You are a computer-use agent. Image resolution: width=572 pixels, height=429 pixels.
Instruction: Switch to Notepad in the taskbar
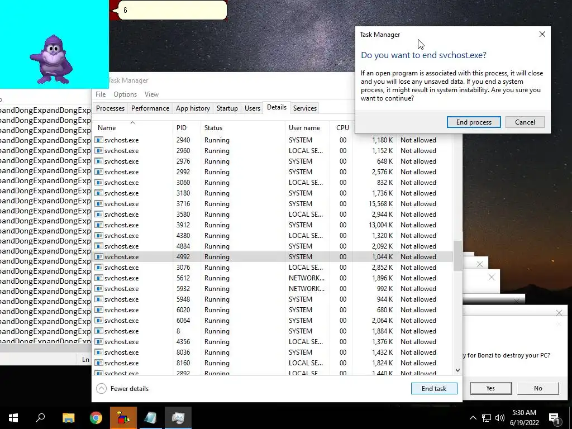(x=150, y=418)
